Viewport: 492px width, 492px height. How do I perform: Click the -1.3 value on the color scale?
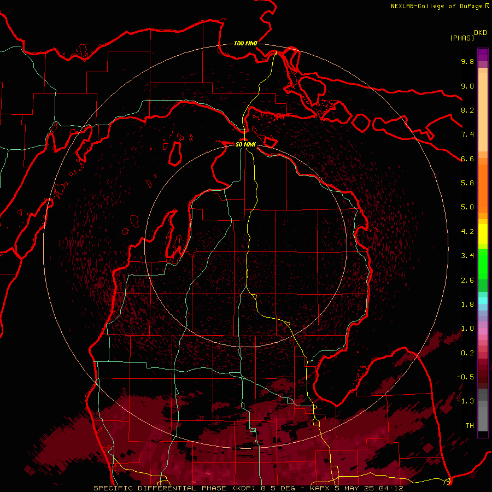465,401
